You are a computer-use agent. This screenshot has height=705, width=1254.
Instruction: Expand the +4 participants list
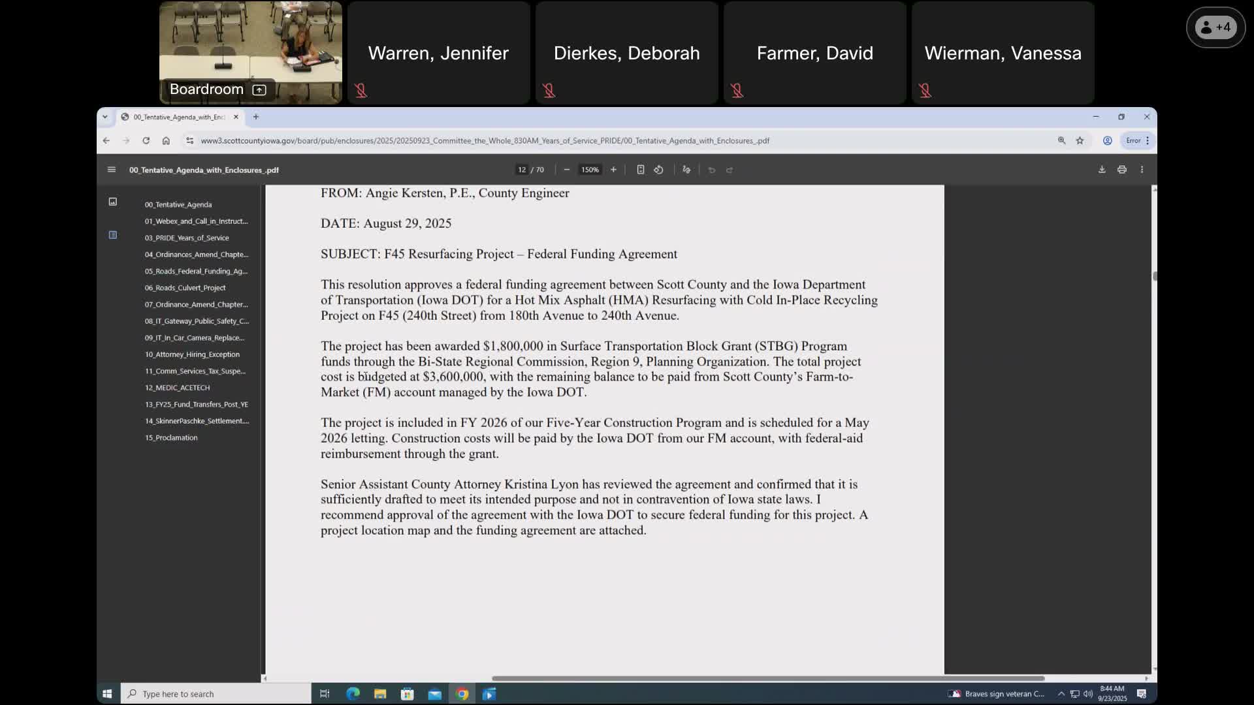pos(1215,27)
